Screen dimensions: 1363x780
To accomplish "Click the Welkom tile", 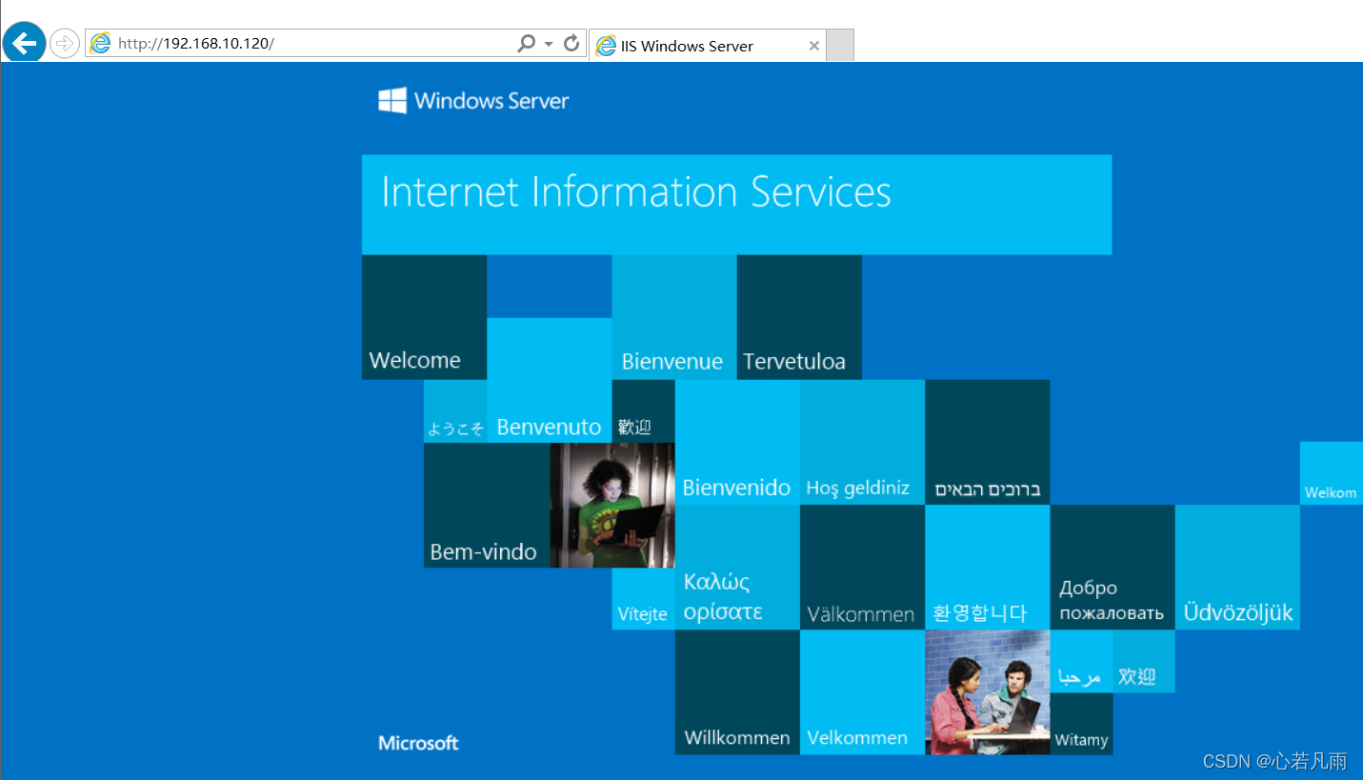I will click(x=1332, y=473).
